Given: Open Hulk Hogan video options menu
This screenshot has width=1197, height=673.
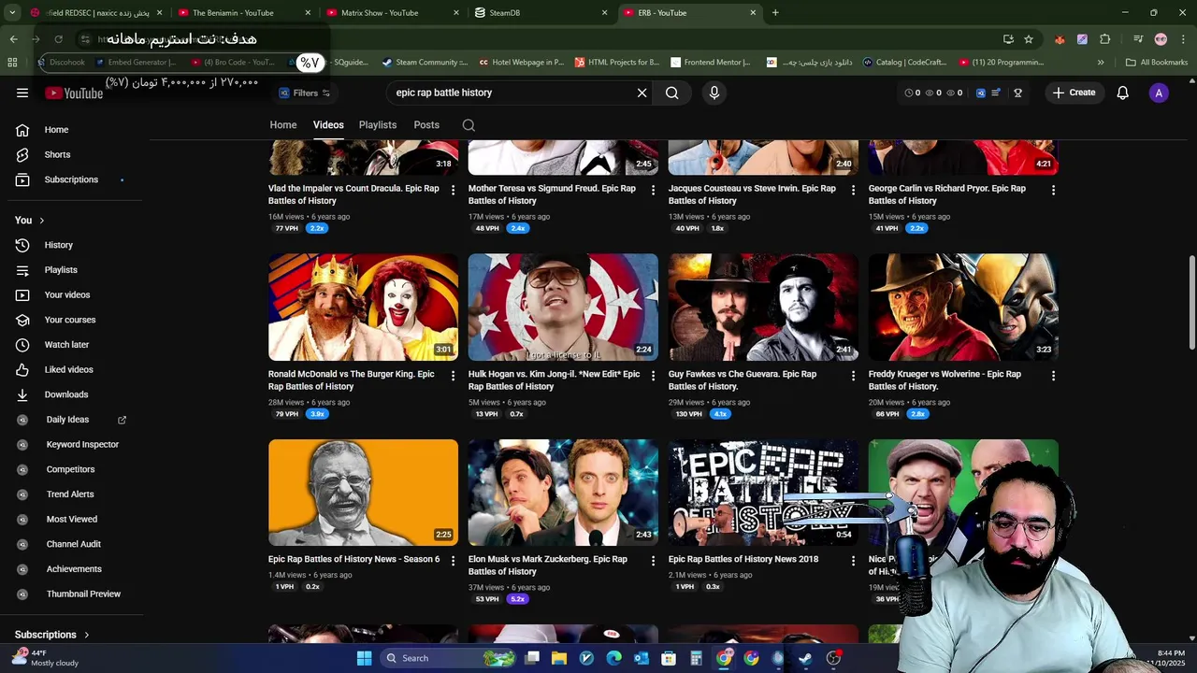Looking at the screenshot, I should (653, 376).
